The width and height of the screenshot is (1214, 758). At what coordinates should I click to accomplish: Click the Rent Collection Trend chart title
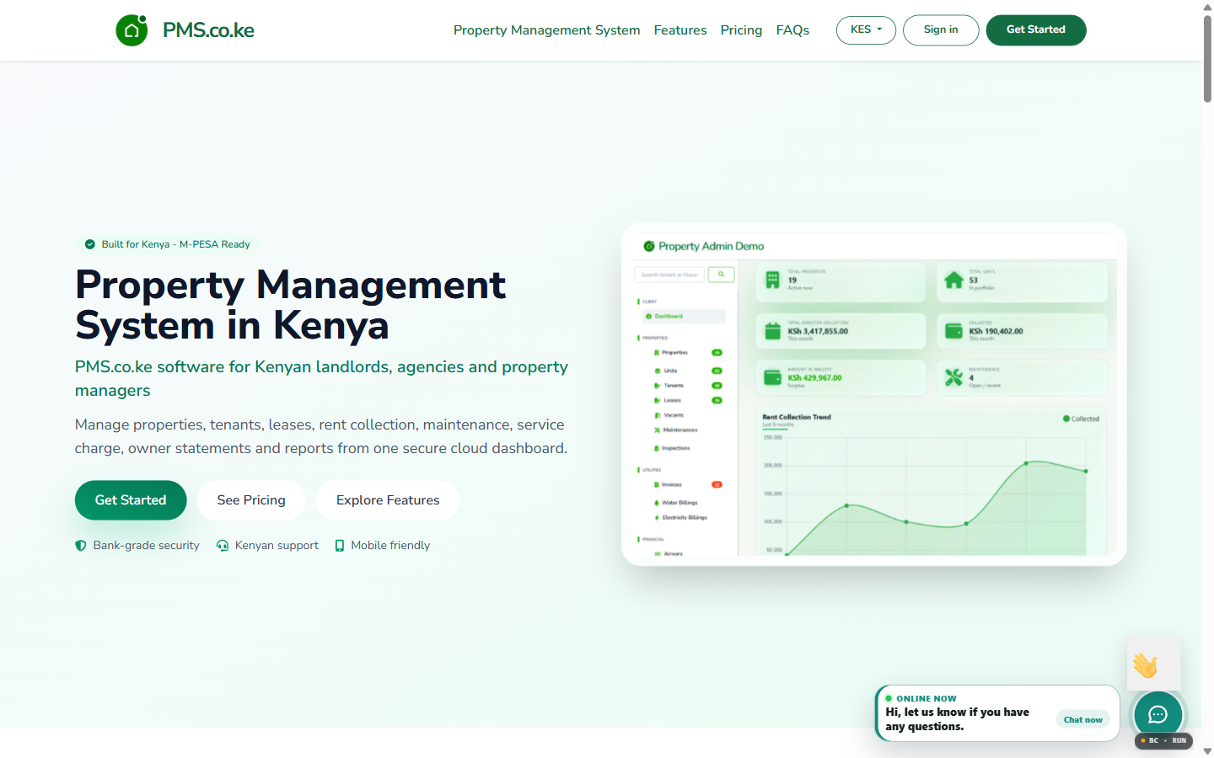pos(797,417)
